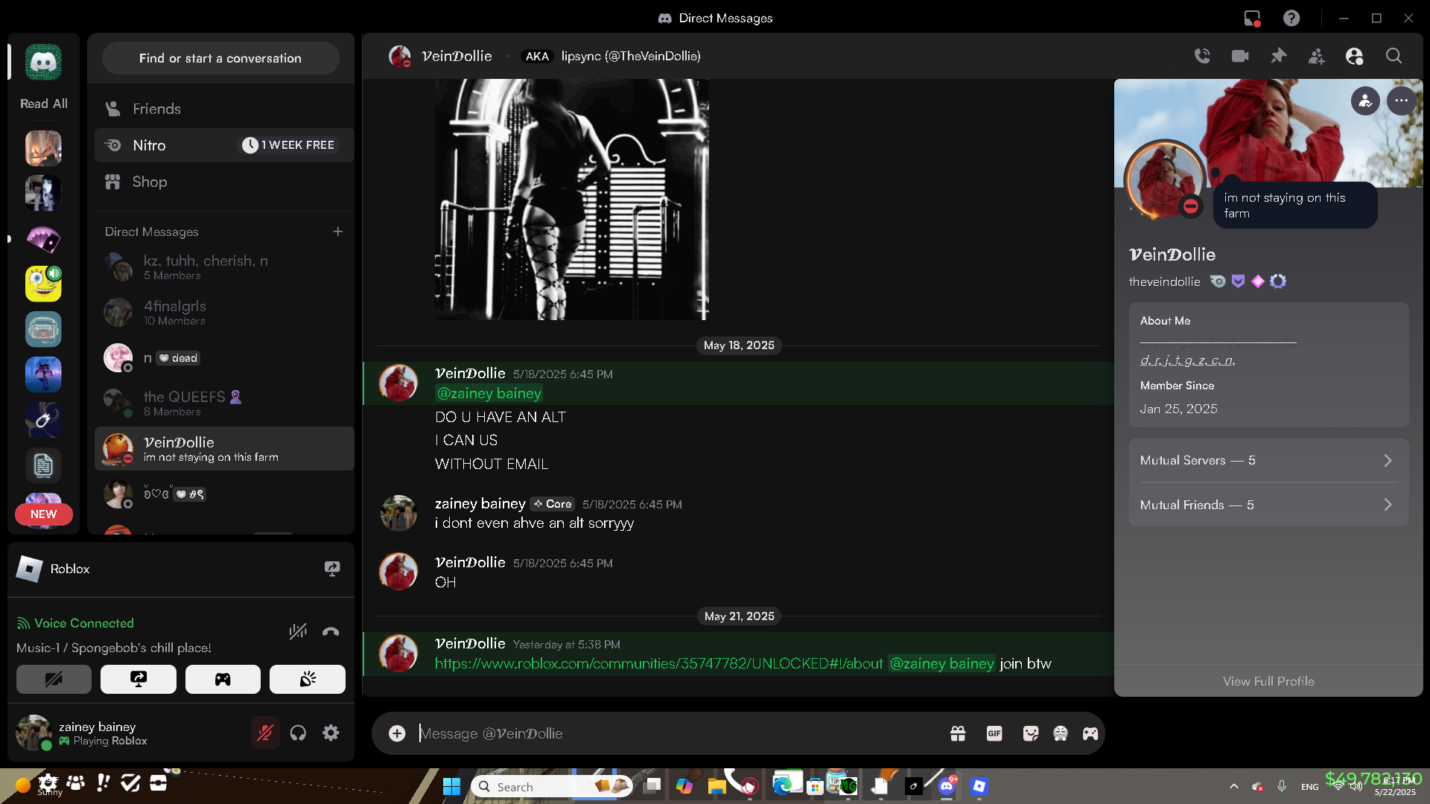Viewport: 1430px width, 804px height.
Task: Start a video call with VeinDollie
Action: 1240,56
